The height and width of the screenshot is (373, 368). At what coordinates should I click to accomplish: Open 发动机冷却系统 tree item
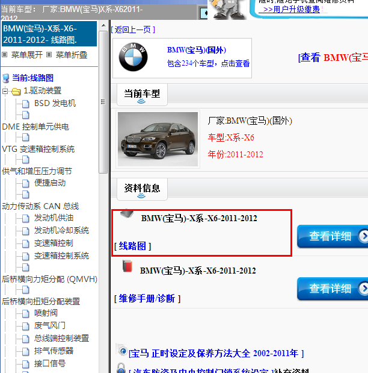tap(61, 230)
